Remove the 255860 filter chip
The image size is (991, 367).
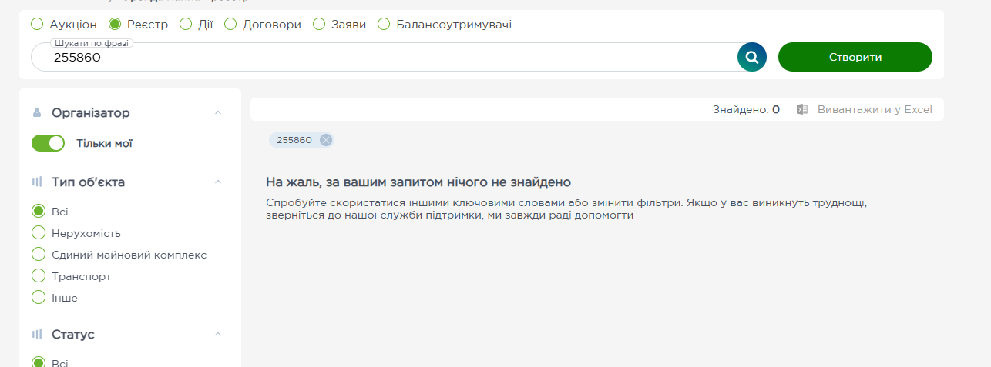point(326,140)
